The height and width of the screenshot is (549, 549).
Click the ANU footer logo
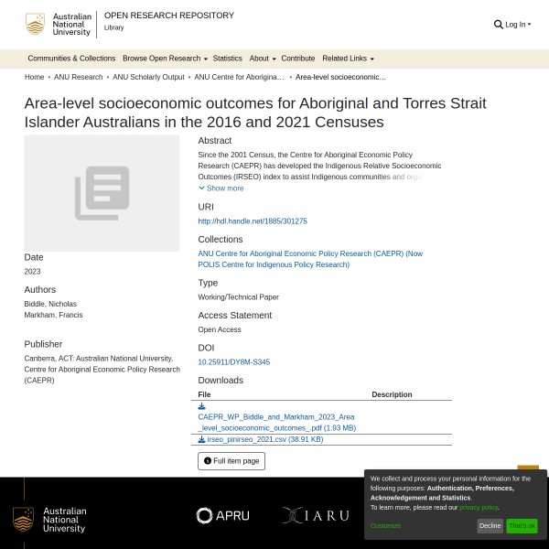[x=50, y=520]
